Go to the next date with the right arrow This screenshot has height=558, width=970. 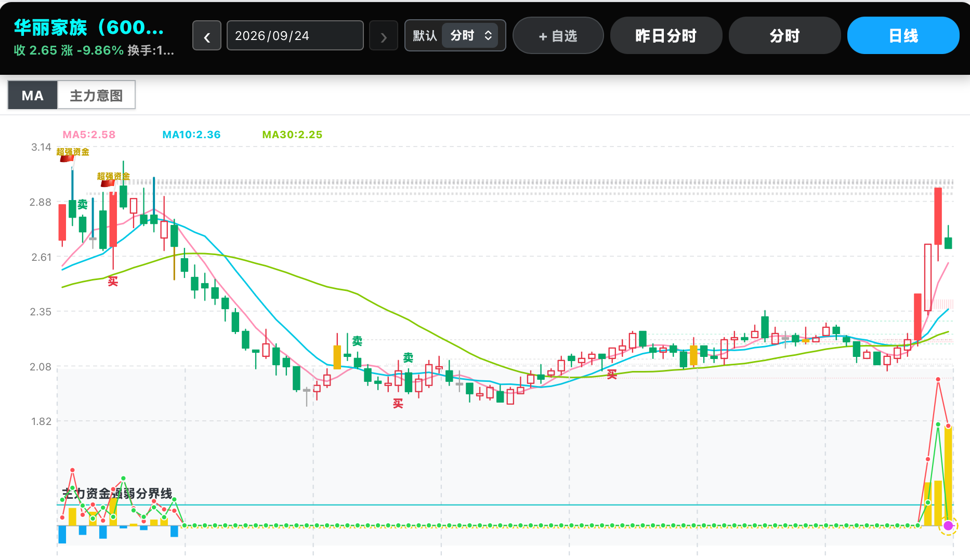[x=384, y=36]
